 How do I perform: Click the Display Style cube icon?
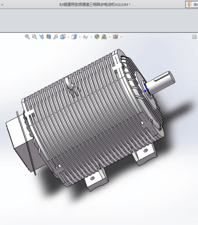[74, 37]
